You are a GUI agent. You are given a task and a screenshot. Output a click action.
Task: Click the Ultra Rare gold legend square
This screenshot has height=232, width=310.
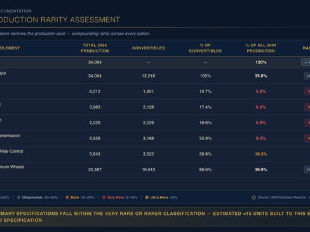pos(147,197)
